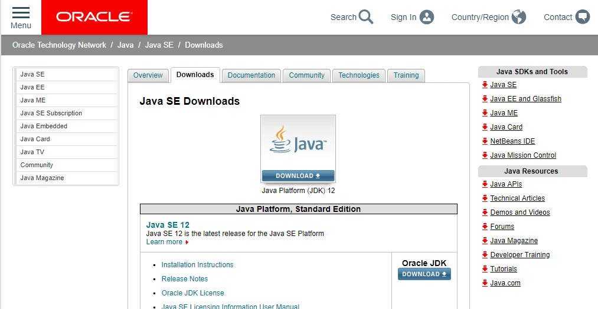Click Oracle Technology Network breadcrumb
Viewport: 598px width, 309px height.
[59, 45]
